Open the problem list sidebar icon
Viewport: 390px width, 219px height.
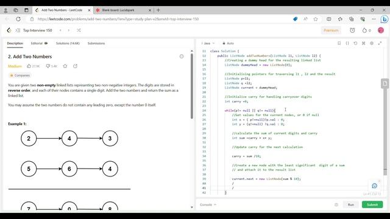click(x=18, y=30)
